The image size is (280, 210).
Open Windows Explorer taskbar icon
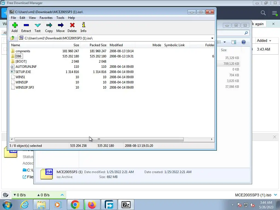[x=41, y=205]
